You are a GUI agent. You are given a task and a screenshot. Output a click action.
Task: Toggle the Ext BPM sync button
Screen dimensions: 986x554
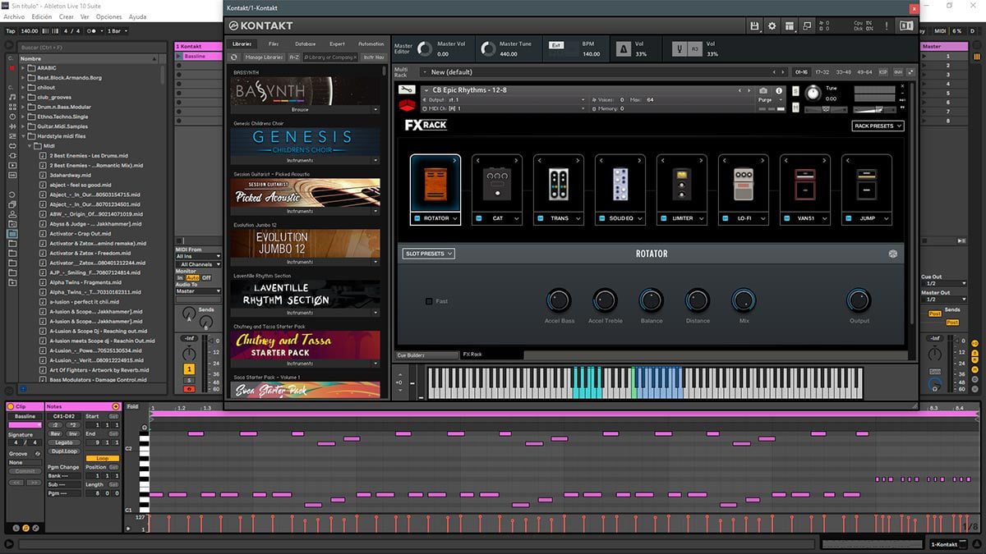tap(556, 45)
